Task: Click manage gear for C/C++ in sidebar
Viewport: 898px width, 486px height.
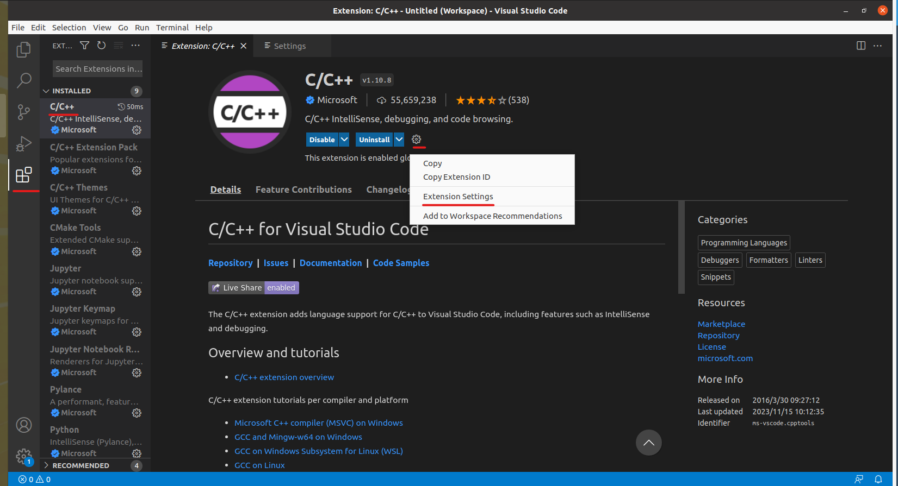Action: click(x=137, y=130)
